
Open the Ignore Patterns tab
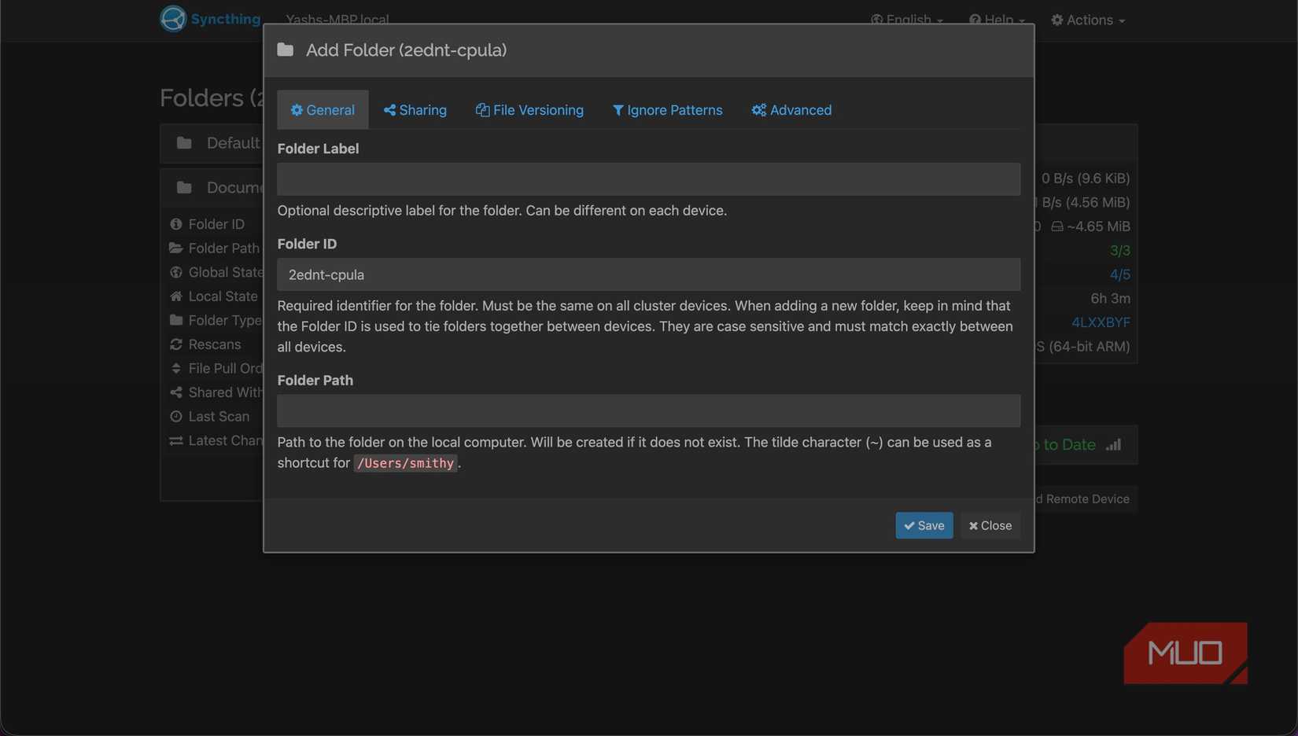tap(667, 110)
